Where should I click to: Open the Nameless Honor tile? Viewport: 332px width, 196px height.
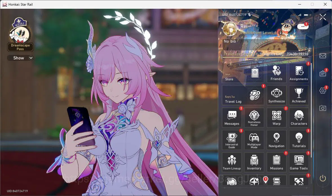click(254, 118)
